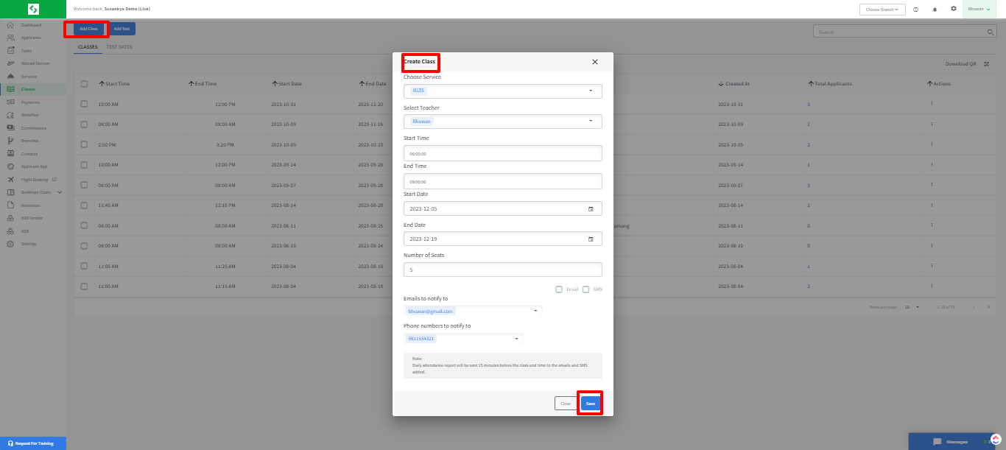Click the notification bell icon
Viewport: 1006px width, 450px height.
[935, 10]
